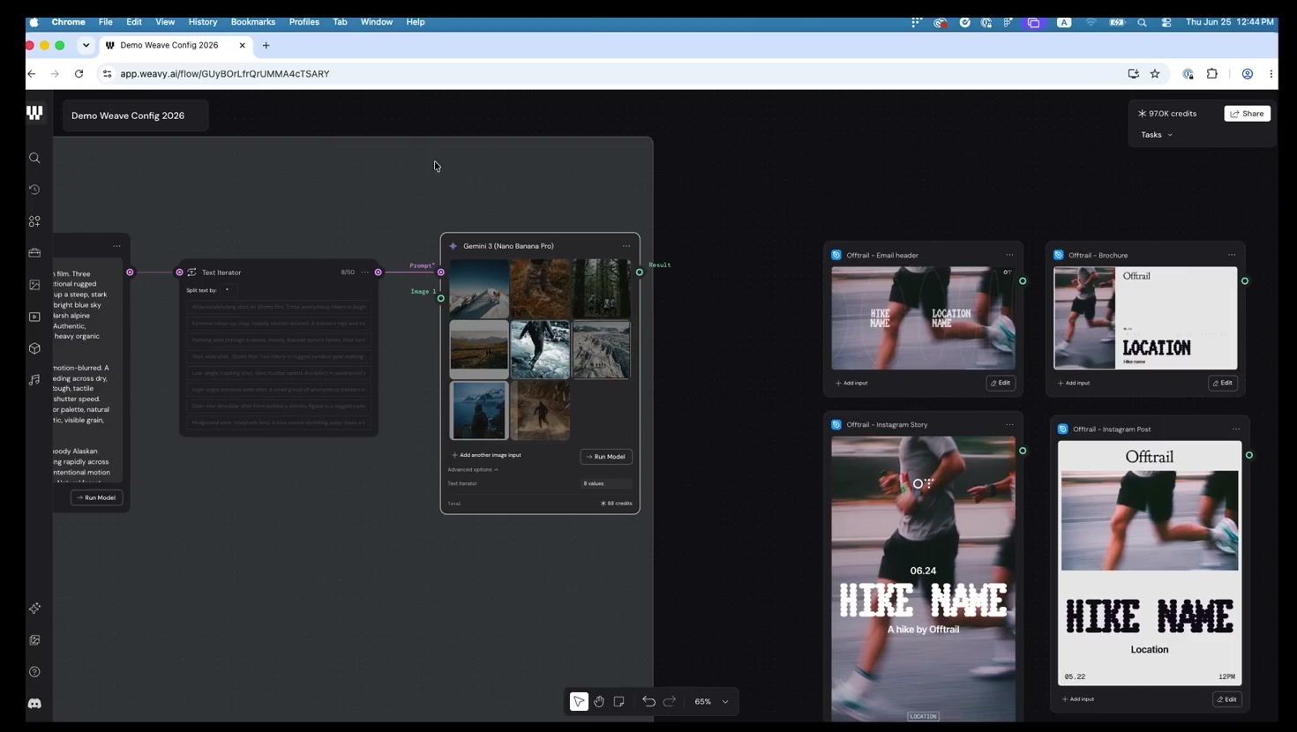Select the sticky note tool

tap(619, 702)
